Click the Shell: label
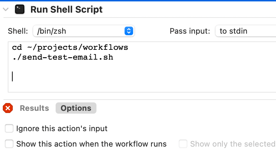 point(18,31)
